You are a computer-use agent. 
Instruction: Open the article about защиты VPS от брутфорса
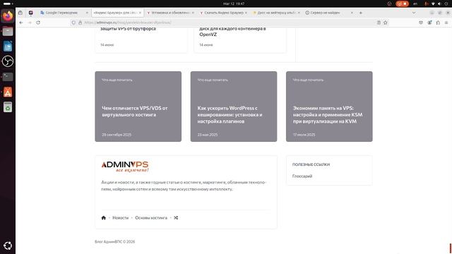point(128,28)
